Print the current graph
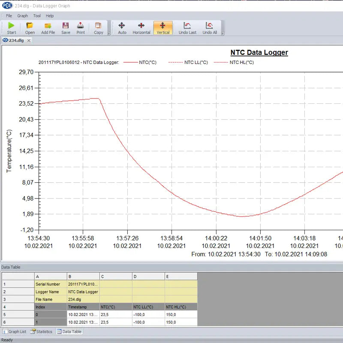Viewport: 343px width, 343px height. (81, 26)
